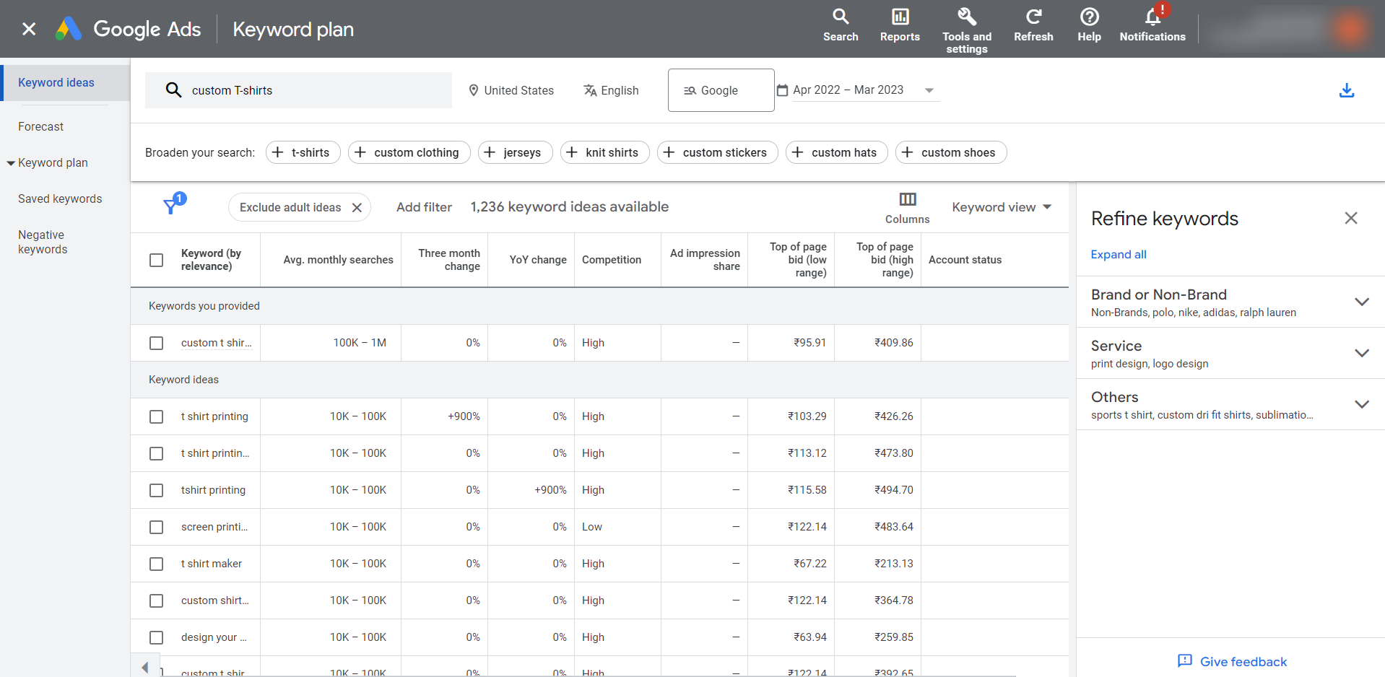Sort by Three month change header
1385x677 pixels.
click(449, 260)
